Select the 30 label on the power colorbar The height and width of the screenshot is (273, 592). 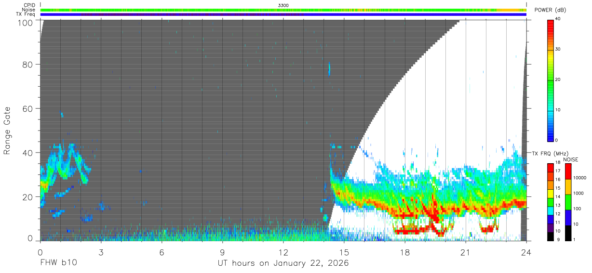[559, 49]
